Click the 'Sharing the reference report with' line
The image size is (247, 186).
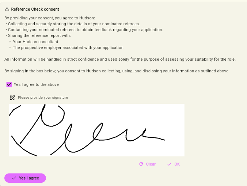[39, 35]
